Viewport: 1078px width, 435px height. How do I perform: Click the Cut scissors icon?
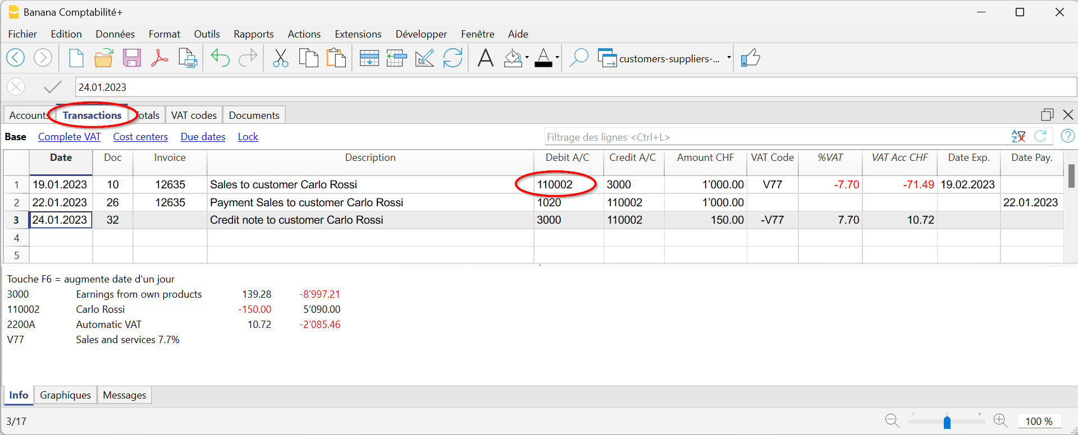(x=280, y=58)
